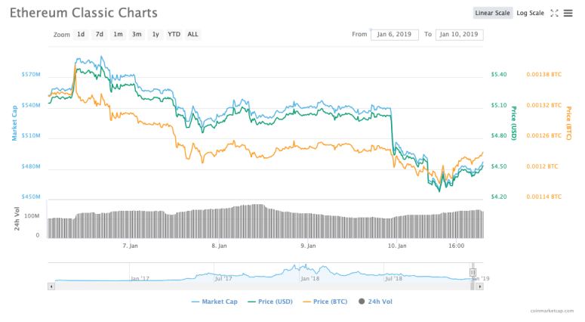585x322 pixels.
Task: Click the $5.40 price axis label
Action: coord(499,74)
